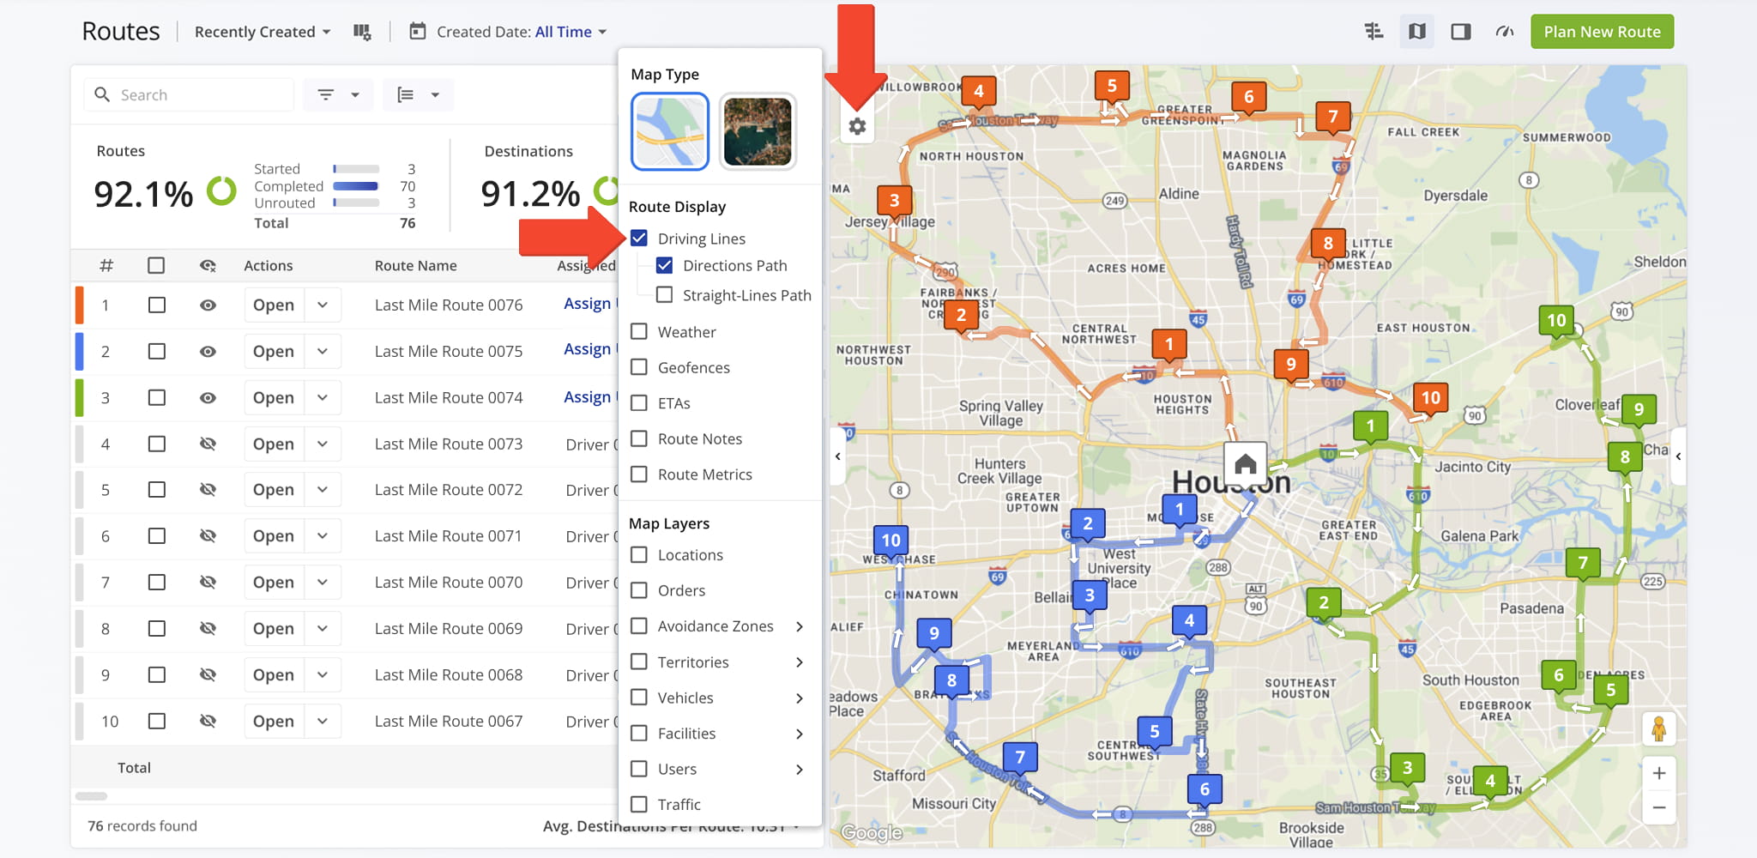Image resolution: width=1757 pixels, height=858 pixels.
Task: Click the Plan New Route button
Action: (x=1601, y=32)
